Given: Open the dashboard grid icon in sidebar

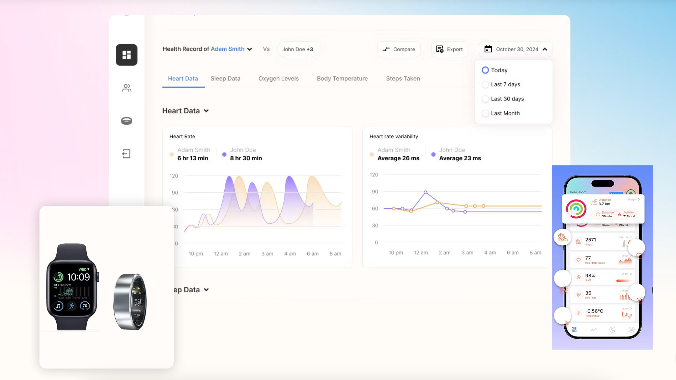Looking at the screenshot, I should [126, 55].
